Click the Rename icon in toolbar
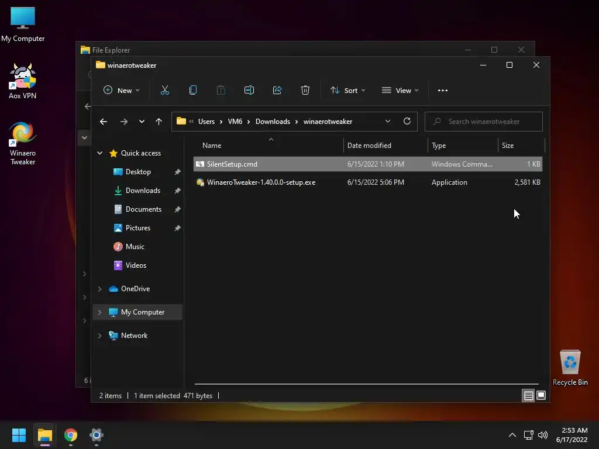The width and height of the screenshot is (599, 449). tap(249, 91)
